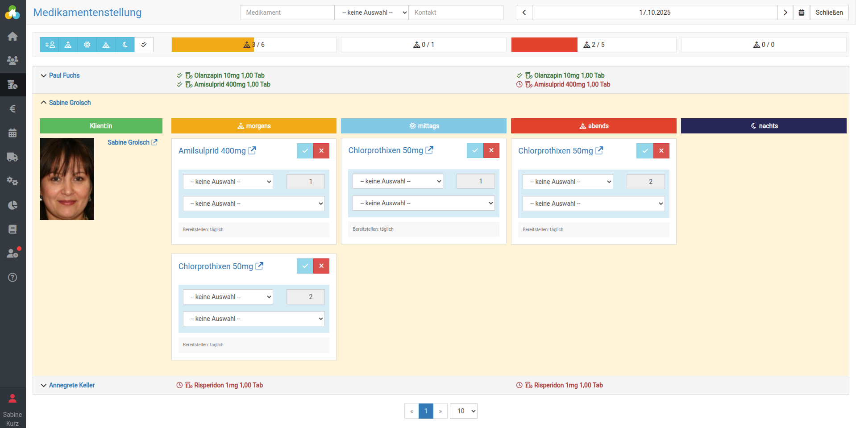Open date picker calendar icon
Viewport: 856px width, 428px height.
coord(801,12)
